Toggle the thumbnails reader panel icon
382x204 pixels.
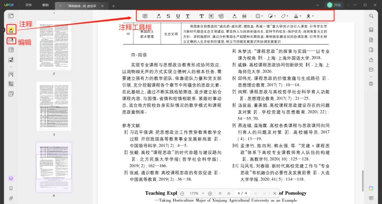point(11,16)
